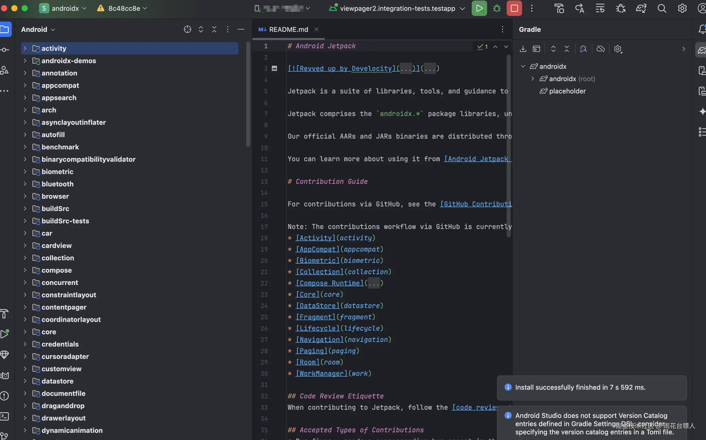Open the Terminal tool window icon
Viewport: 706px width, 440px height.
coord(4,416)
